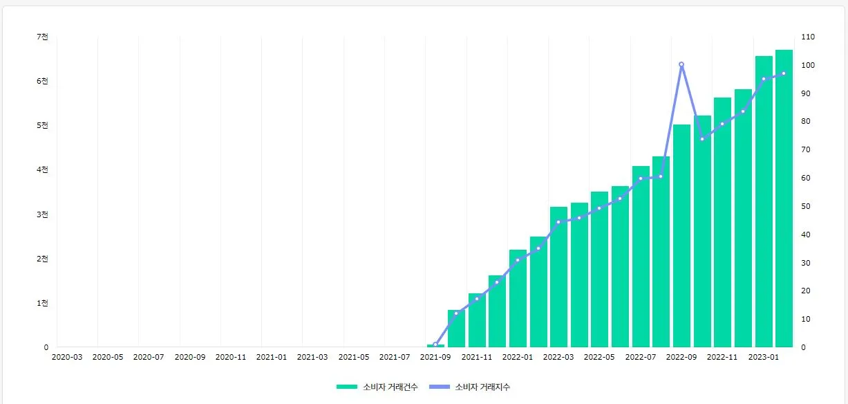848x404 pixels.
Task: Click the green 소비자 거래건수 legend swatch
Action: (x=348, y=387)
